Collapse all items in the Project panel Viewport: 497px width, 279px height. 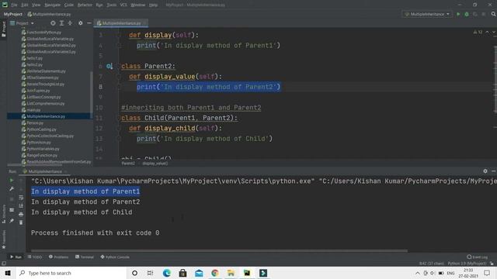70,23
